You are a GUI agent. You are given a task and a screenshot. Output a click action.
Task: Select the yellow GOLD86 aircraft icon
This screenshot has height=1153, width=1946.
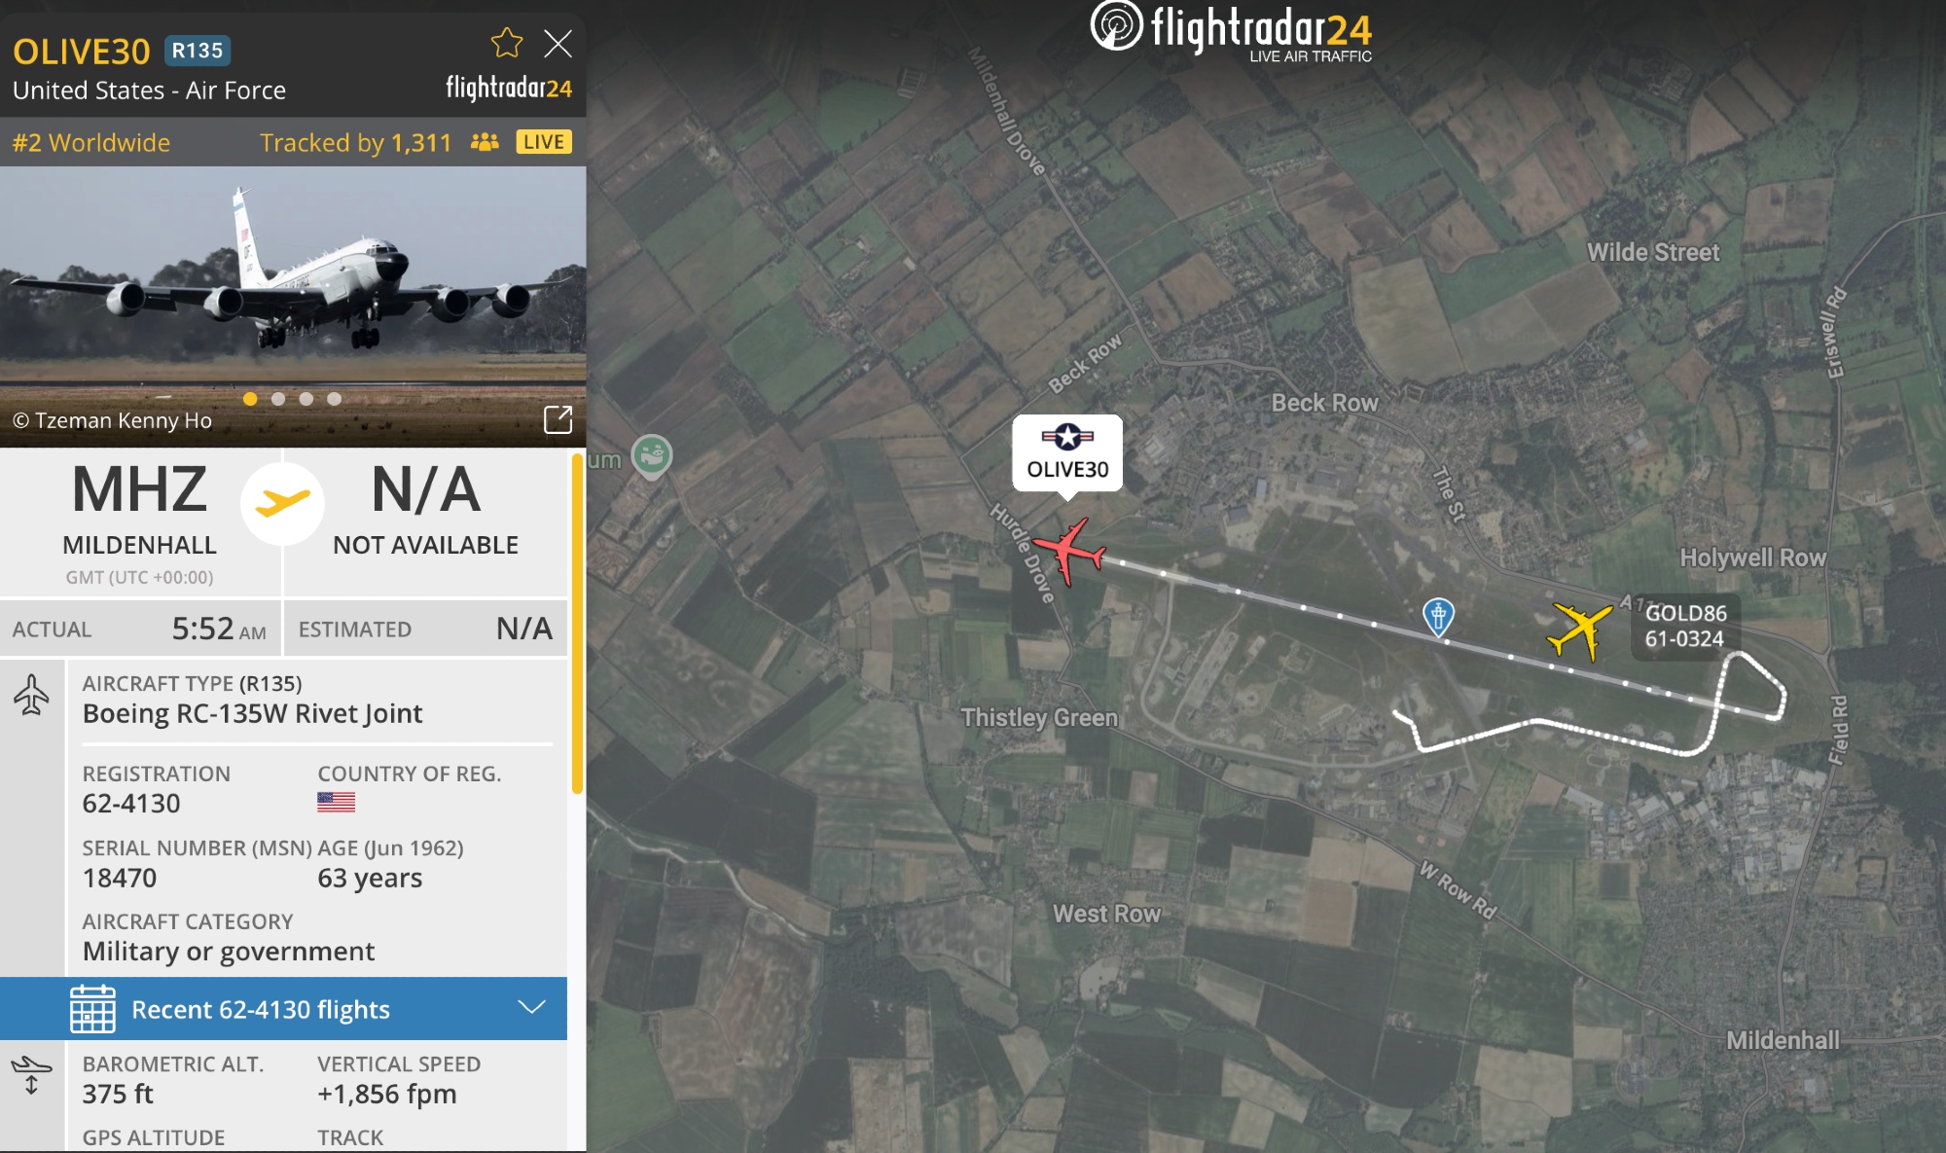tap(1578, 631)
